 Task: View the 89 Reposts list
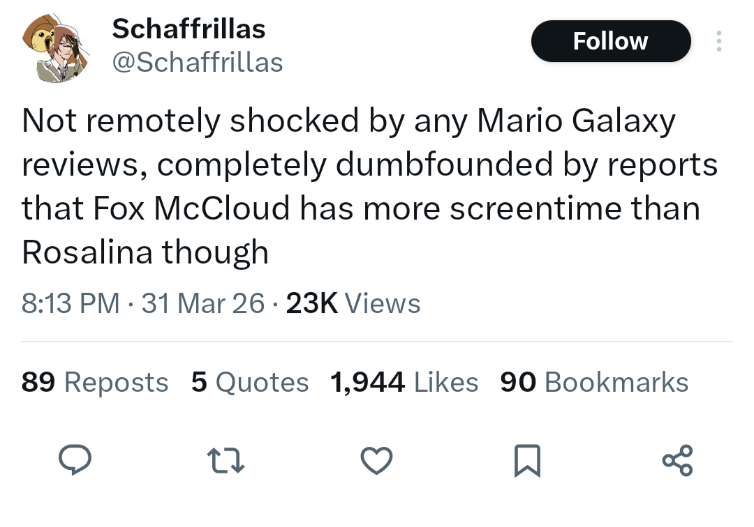95,382
